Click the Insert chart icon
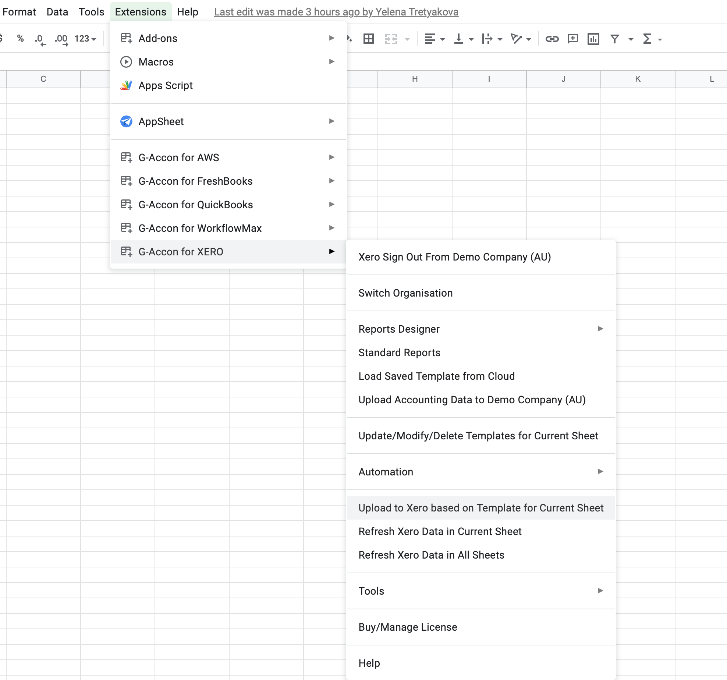The height and width of the screenshot is (680, 727). 593,39
